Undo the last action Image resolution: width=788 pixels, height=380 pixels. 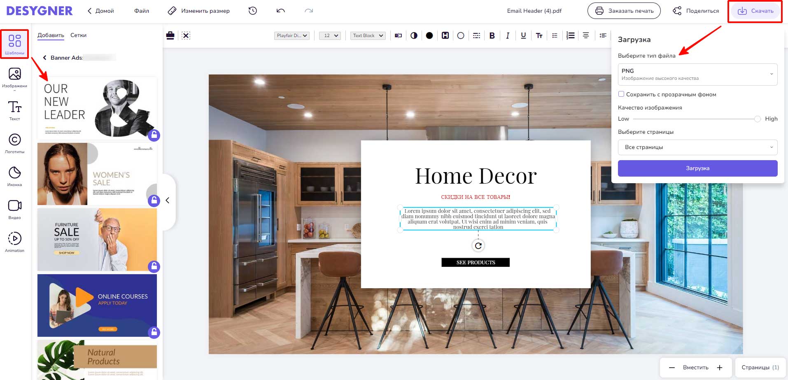tap(281, 11)
